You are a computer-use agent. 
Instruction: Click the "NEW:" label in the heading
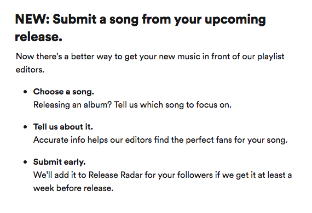pos(33,19)
